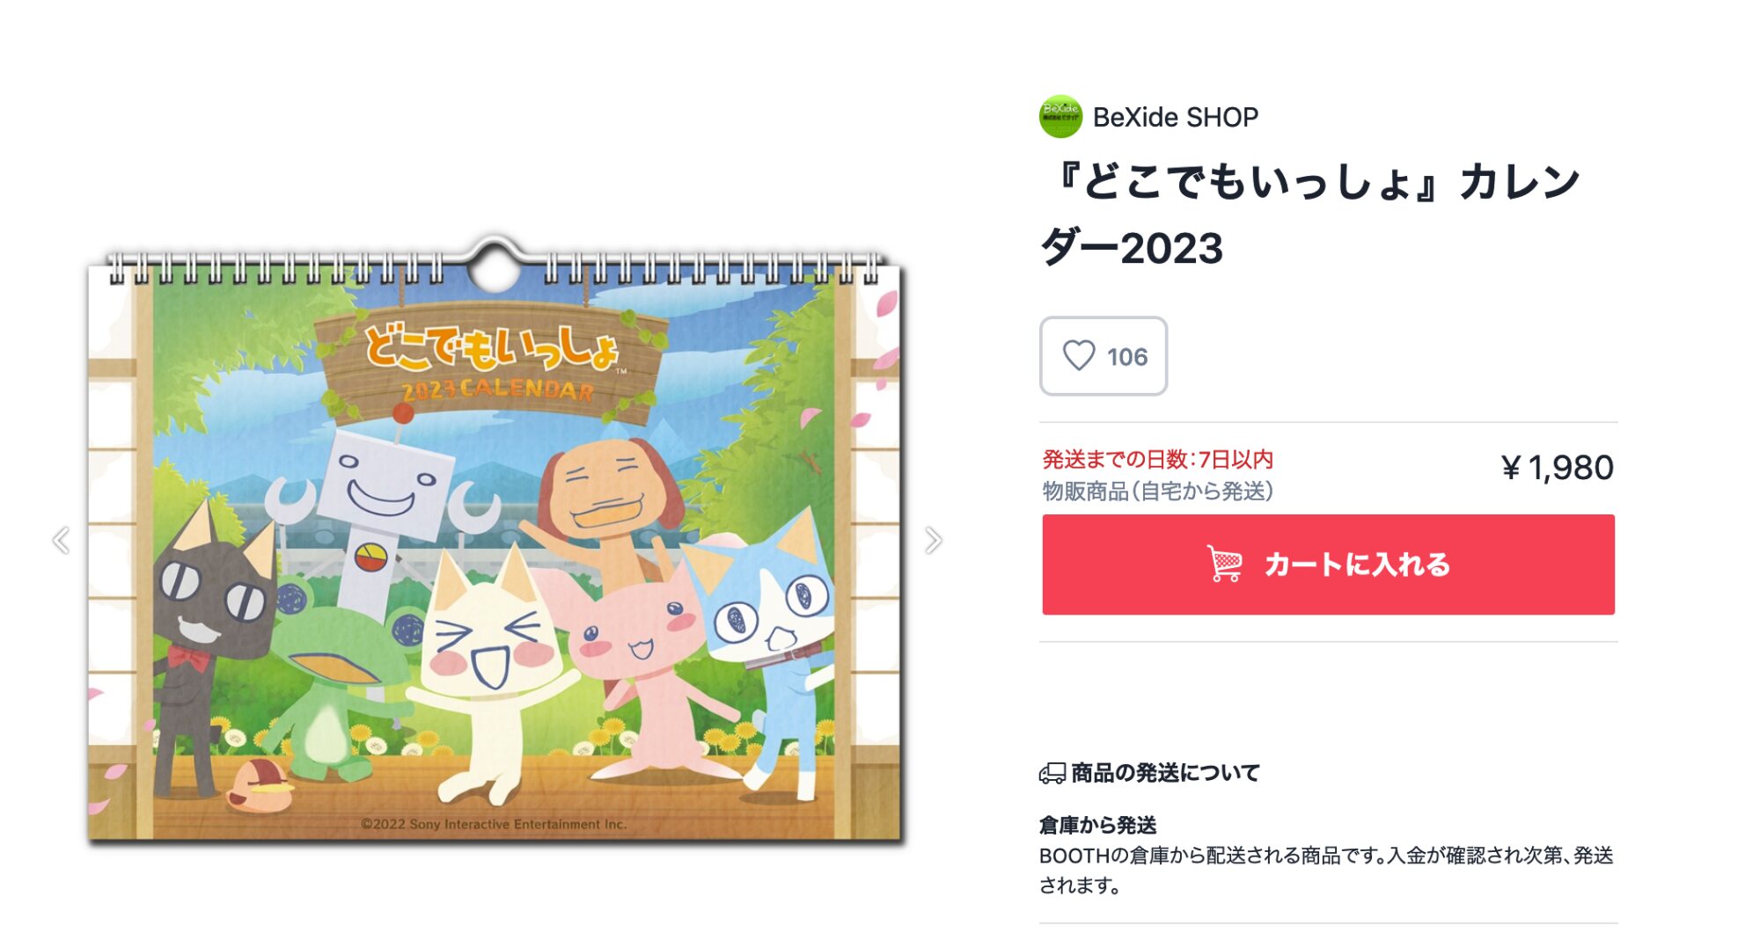Click the 物販商品(自宅から発送) label

[1157, 491]
